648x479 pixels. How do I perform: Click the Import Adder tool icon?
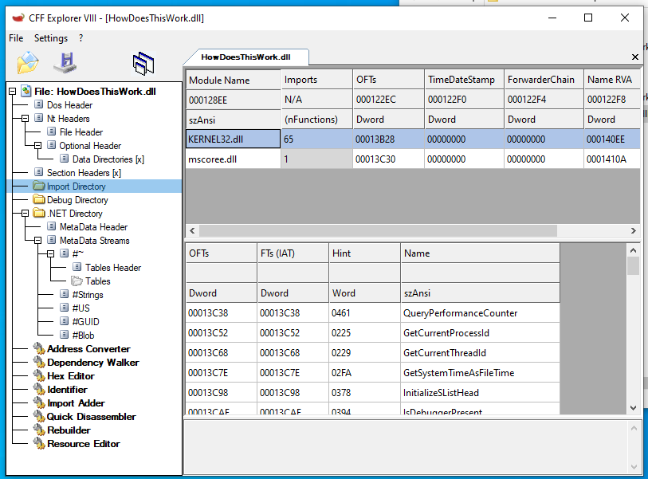(39, 402)
